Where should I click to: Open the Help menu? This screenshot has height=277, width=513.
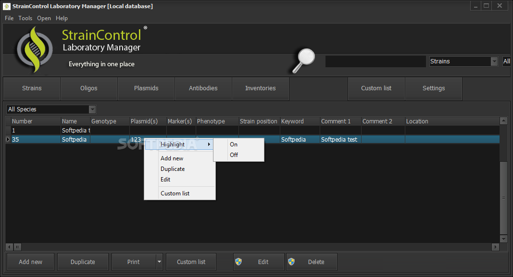62,18
